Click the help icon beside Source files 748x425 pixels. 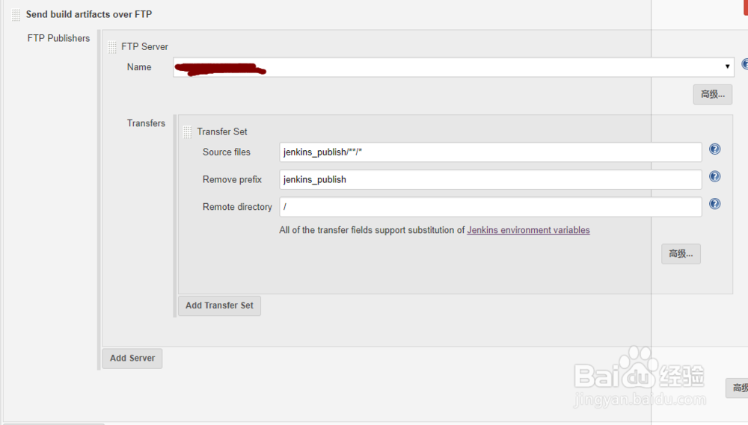tap(714, 149)
